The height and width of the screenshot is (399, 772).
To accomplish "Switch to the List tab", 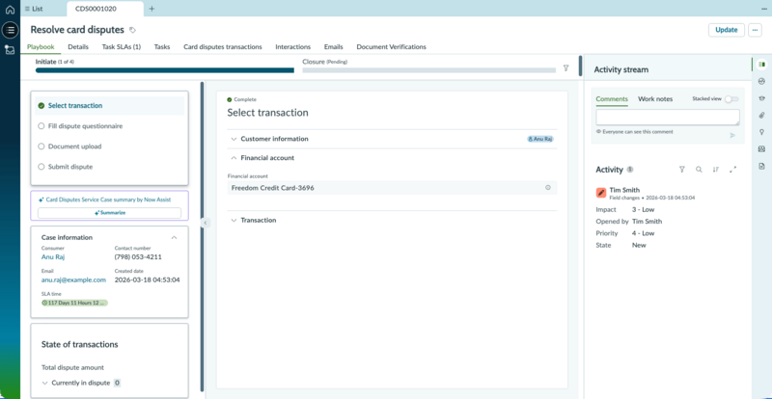I will (x=34, y=9).
